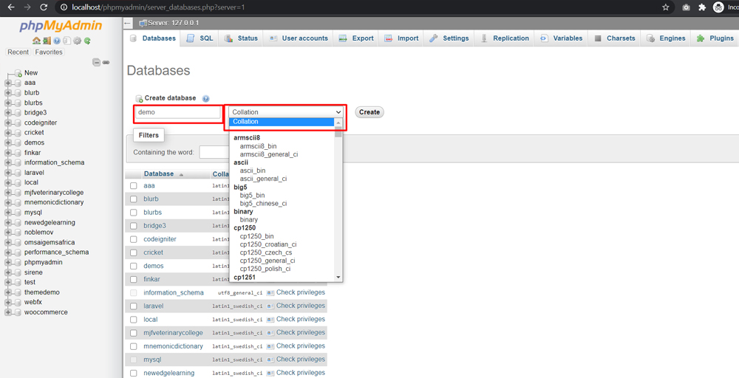
Task: Open the Charsets tab
Action: [615, 38]
